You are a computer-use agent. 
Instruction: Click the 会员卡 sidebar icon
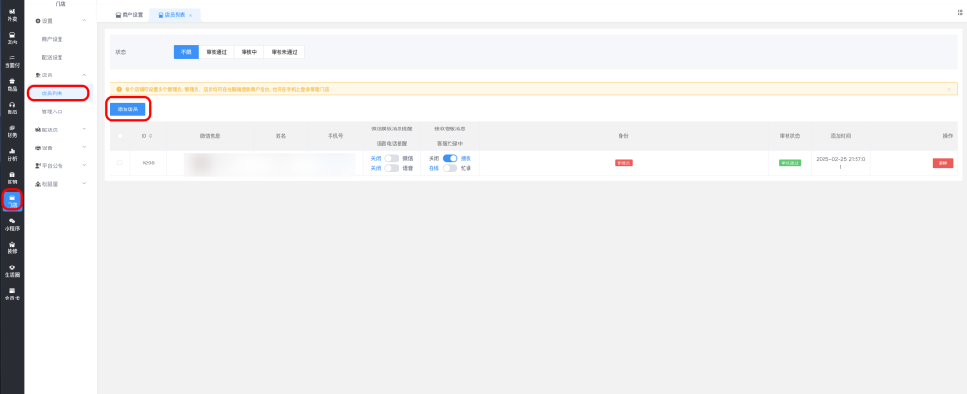tap(11, 293)
